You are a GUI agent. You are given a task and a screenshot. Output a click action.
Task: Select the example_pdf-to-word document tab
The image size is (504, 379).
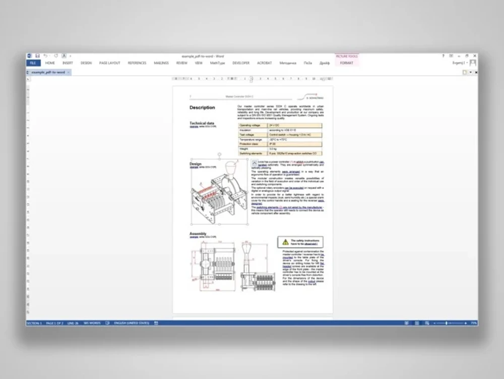(48, 72)
